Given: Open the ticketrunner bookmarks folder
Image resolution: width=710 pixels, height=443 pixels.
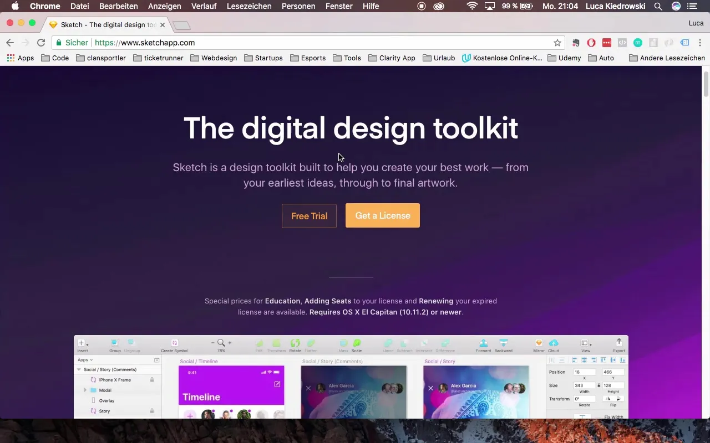Looking at the screenshot, I should click(158, 58).
